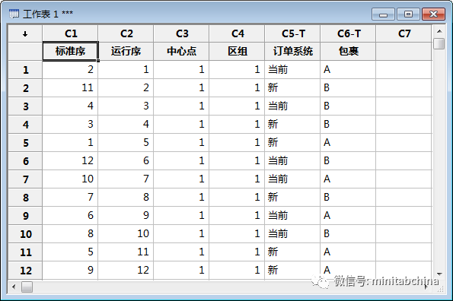The width and height of the screenshot is (453, 301).
Task: Click the vertical scrollbar down arrow
Action: point(439,274)
